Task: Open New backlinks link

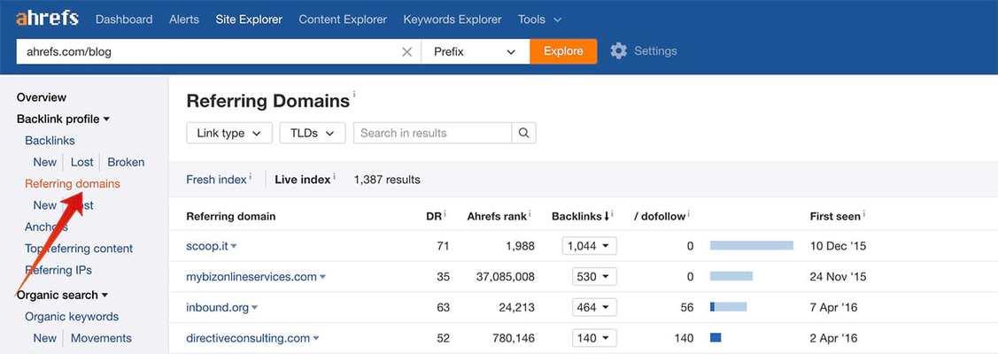Action: point(44,162)
